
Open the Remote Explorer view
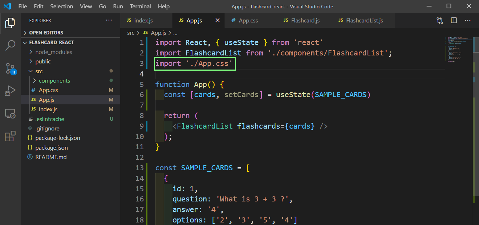click(x=10, y=114)
